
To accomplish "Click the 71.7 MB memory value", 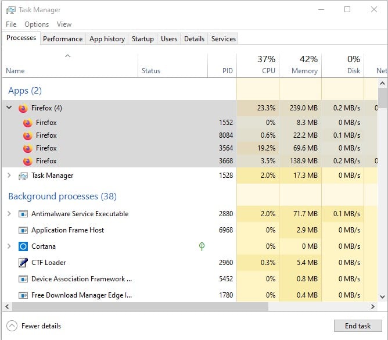I will coord(306,214).
